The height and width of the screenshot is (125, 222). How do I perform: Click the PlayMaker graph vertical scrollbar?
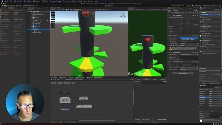(134, 98)
